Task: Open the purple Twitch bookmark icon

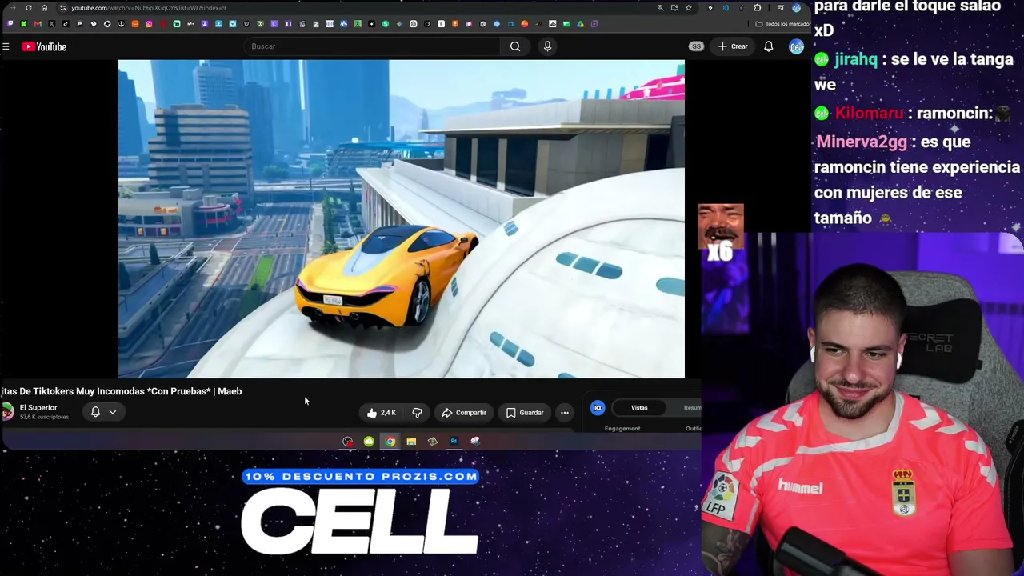Action: (x=10, y=24)
